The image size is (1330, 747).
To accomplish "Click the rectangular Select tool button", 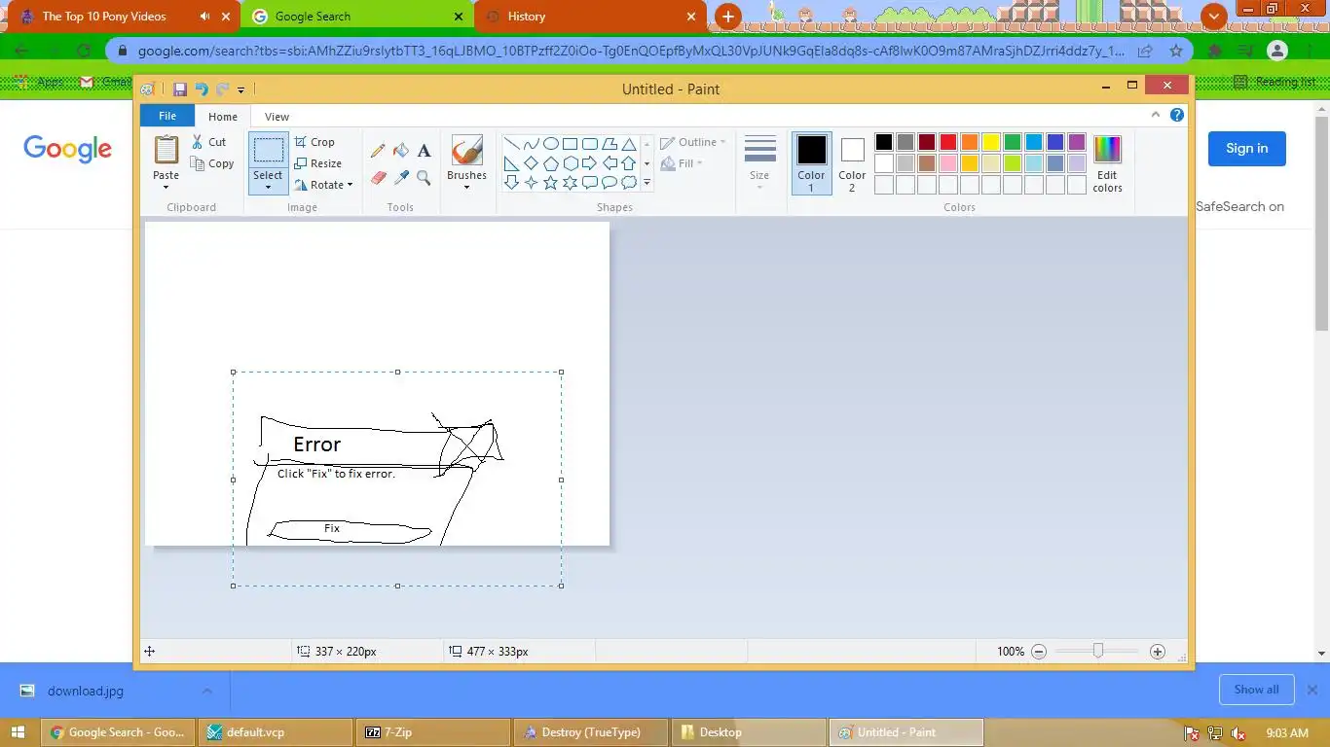I will pos(268,151).
